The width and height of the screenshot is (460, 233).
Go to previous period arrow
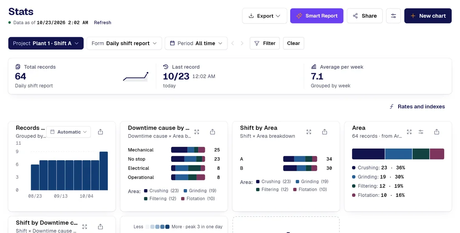tap(233, 43)
